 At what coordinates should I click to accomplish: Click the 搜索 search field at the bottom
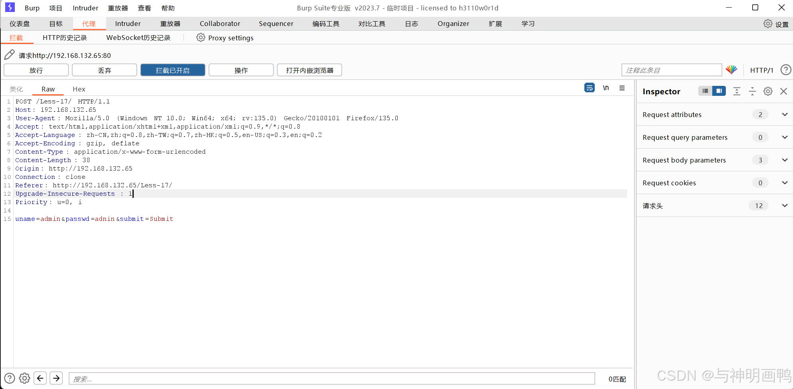point(332,379)
